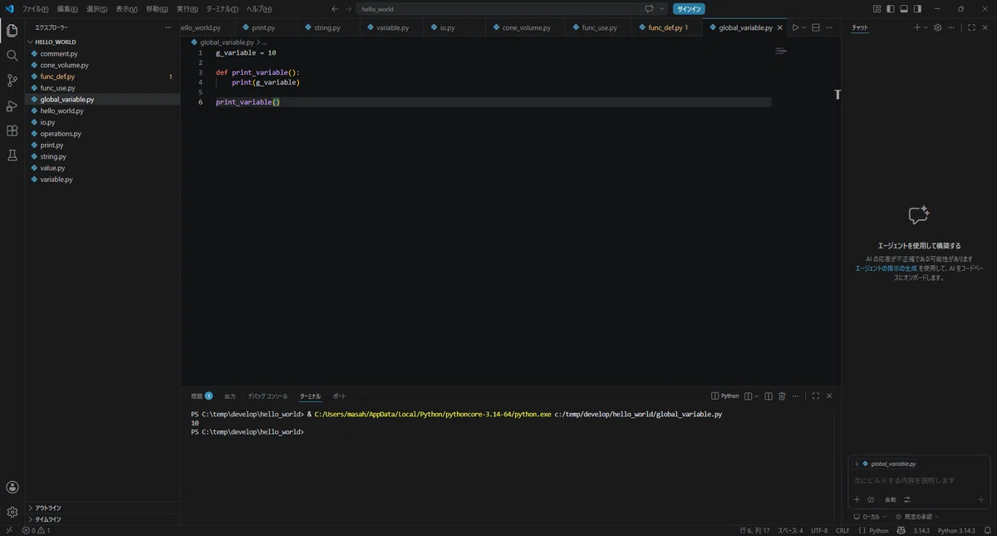Open notifications bell in status bar
Viewport: 997px width, 536px height.
pos(987,530)
